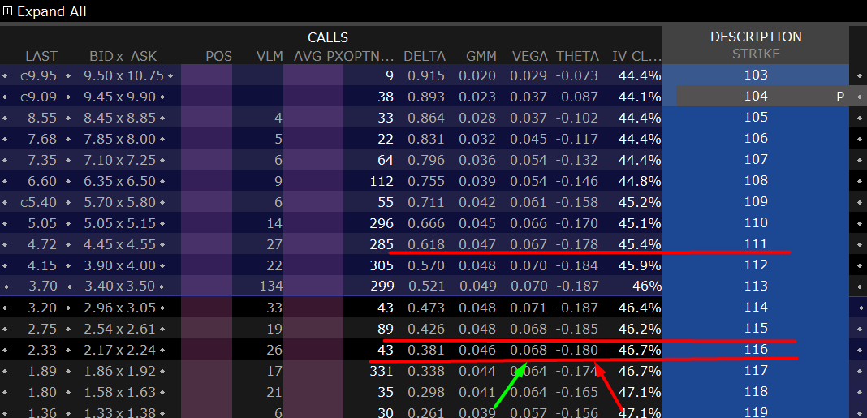The image size is (867, 418).
Task: Click diamond icon right of strike 103
Action: coord(860,75)
